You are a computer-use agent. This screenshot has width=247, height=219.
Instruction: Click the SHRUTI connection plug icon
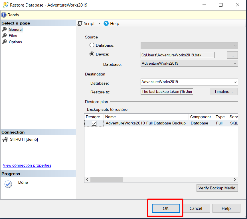[5, 140]
